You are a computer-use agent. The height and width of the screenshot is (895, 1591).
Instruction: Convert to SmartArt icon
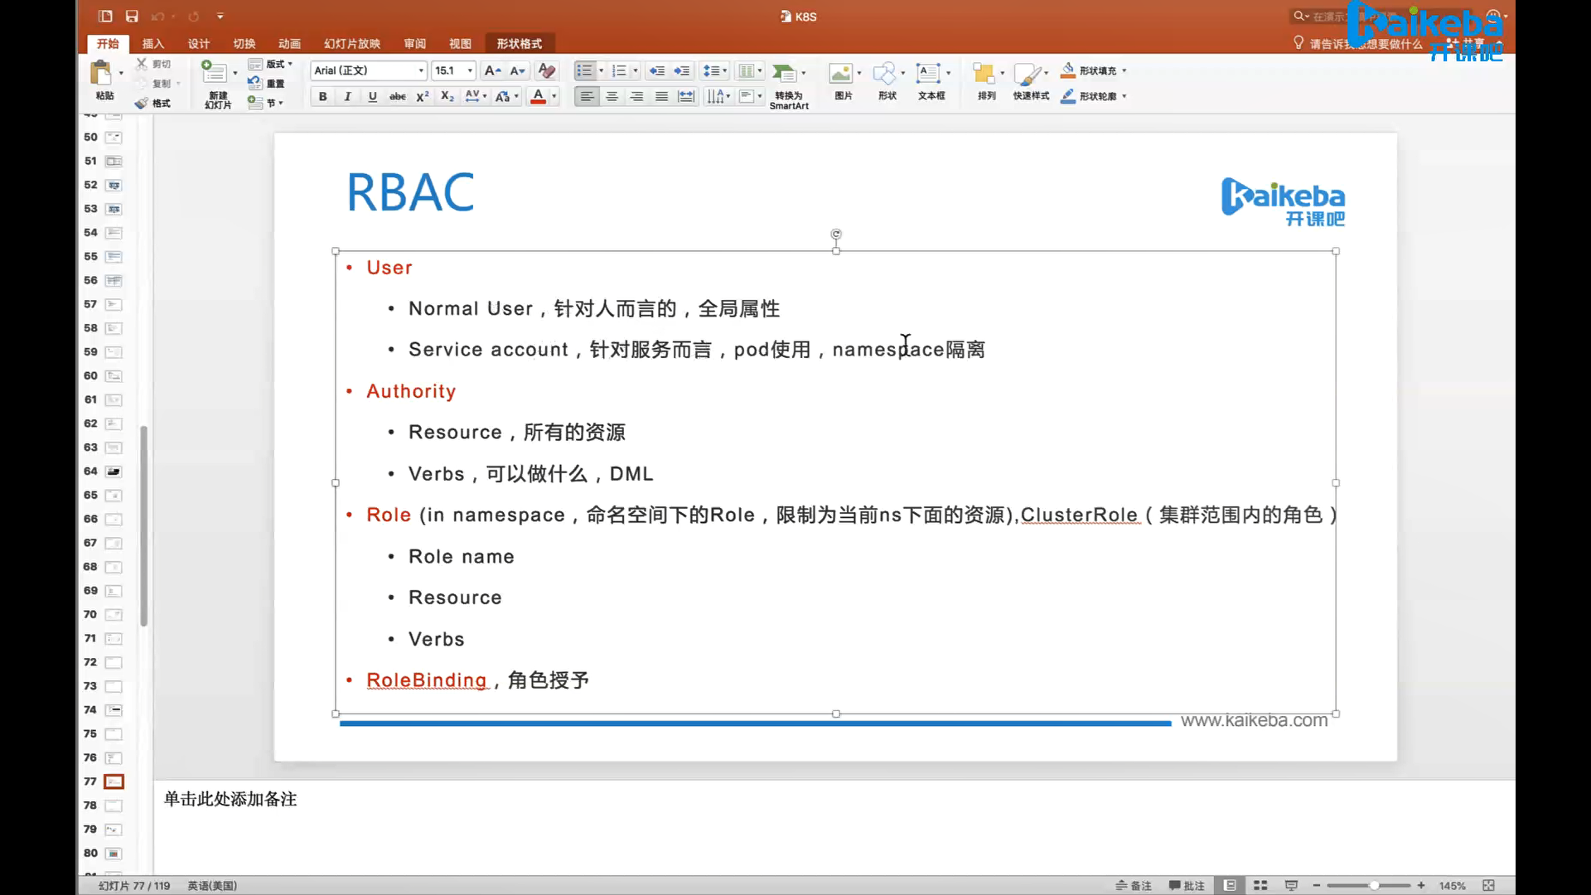[x=784, y=75]
